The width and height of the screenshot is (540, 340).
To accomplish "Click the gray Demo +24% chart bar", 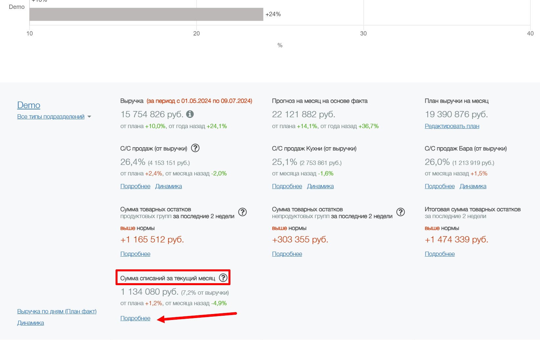I will pos(146,14).
